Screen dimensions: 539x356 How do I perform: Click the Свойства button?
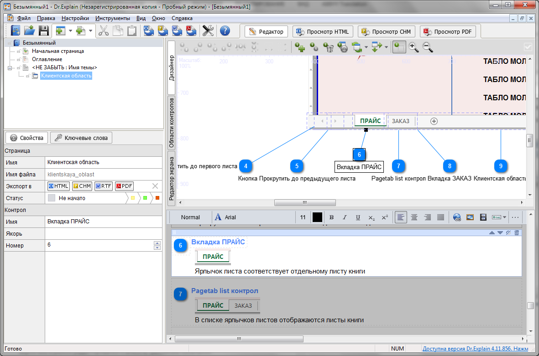27,138
